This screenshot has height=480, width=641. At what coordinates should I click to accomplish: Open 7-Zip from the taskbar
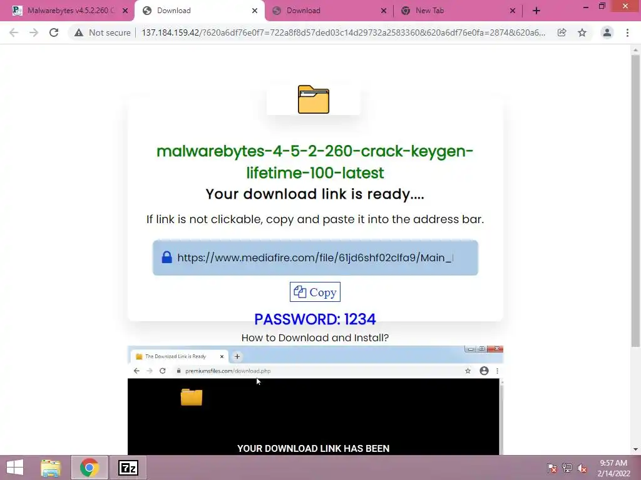coord(128,467)
